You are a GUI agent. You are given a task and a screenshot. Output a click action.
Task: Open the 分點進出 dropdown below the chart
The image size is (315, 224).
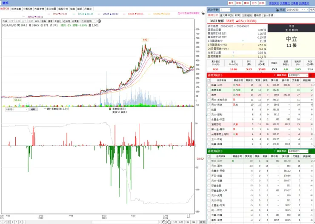(x=17, y=109)
